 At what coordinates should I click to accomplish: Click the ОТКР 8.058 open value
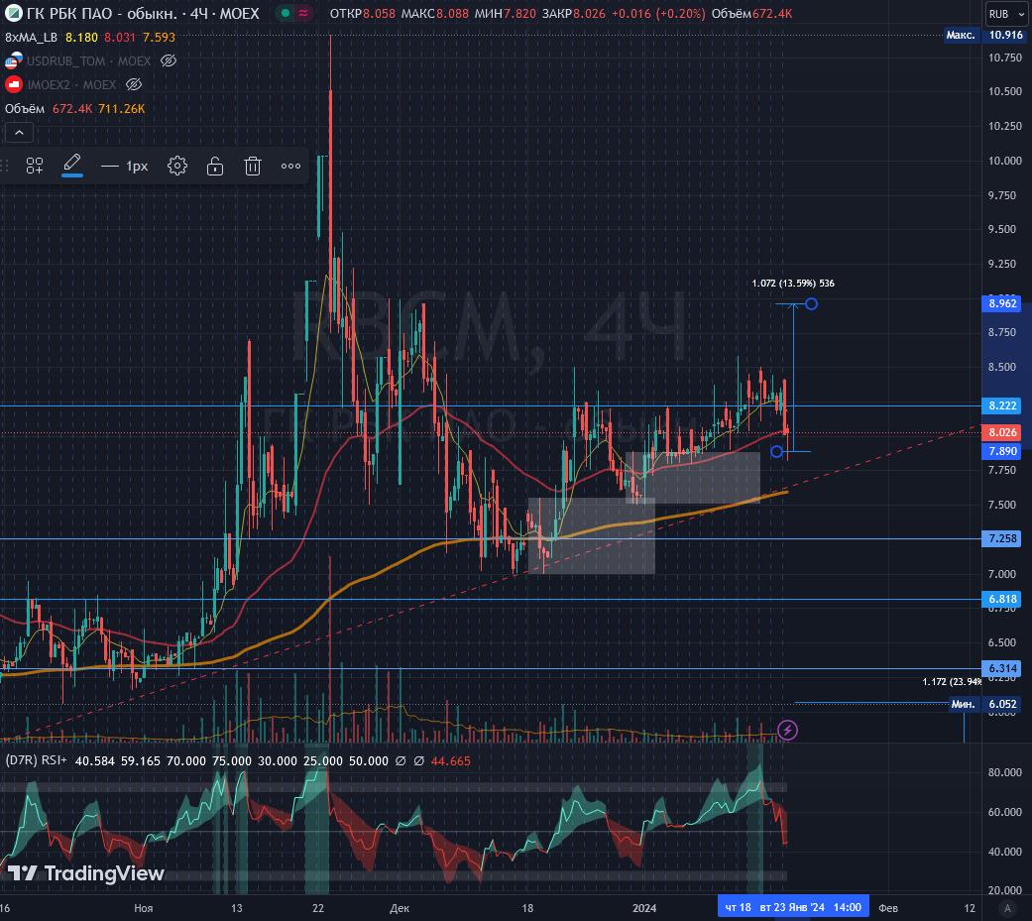(363, 13)
